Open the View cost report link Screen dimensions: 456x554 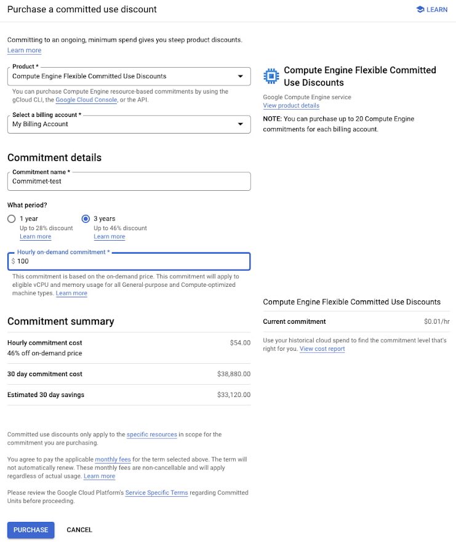[322, 349]
